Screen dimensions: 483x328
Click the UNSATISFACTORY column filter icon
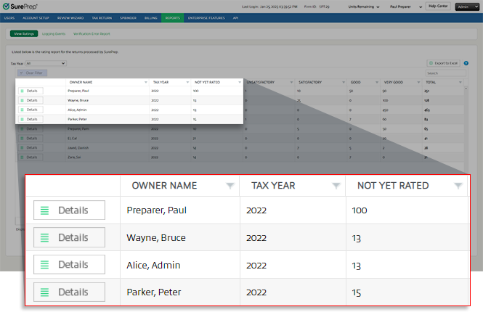point(291,82)
